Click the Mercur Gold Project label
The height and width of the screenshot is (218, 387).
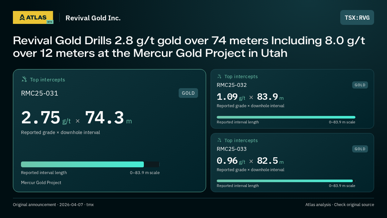(41, 182)
